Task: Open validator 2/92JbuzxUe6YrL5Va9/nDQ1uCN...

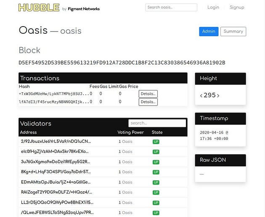Action: [x=56, y=141]
